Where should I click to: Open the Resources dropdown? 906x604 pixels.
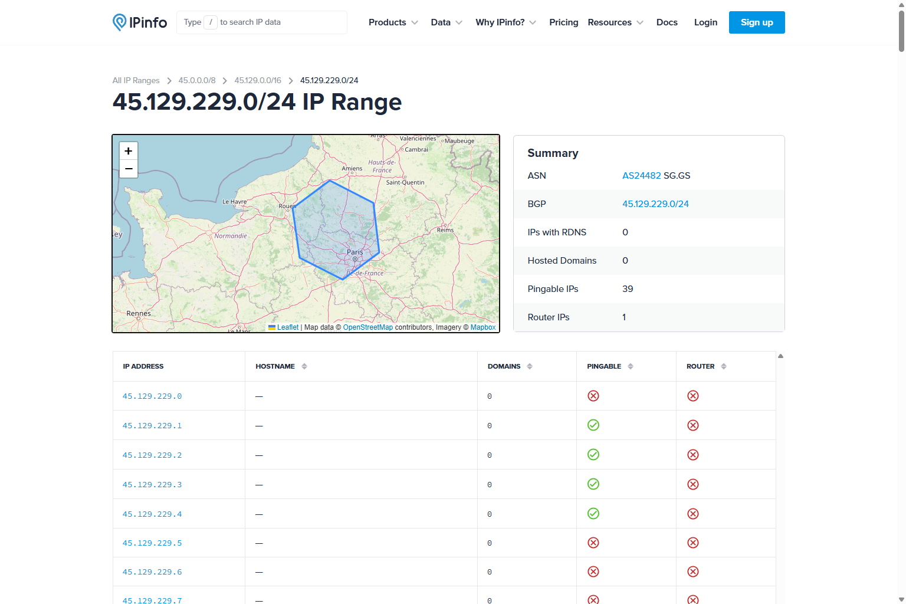click(615, 22)
